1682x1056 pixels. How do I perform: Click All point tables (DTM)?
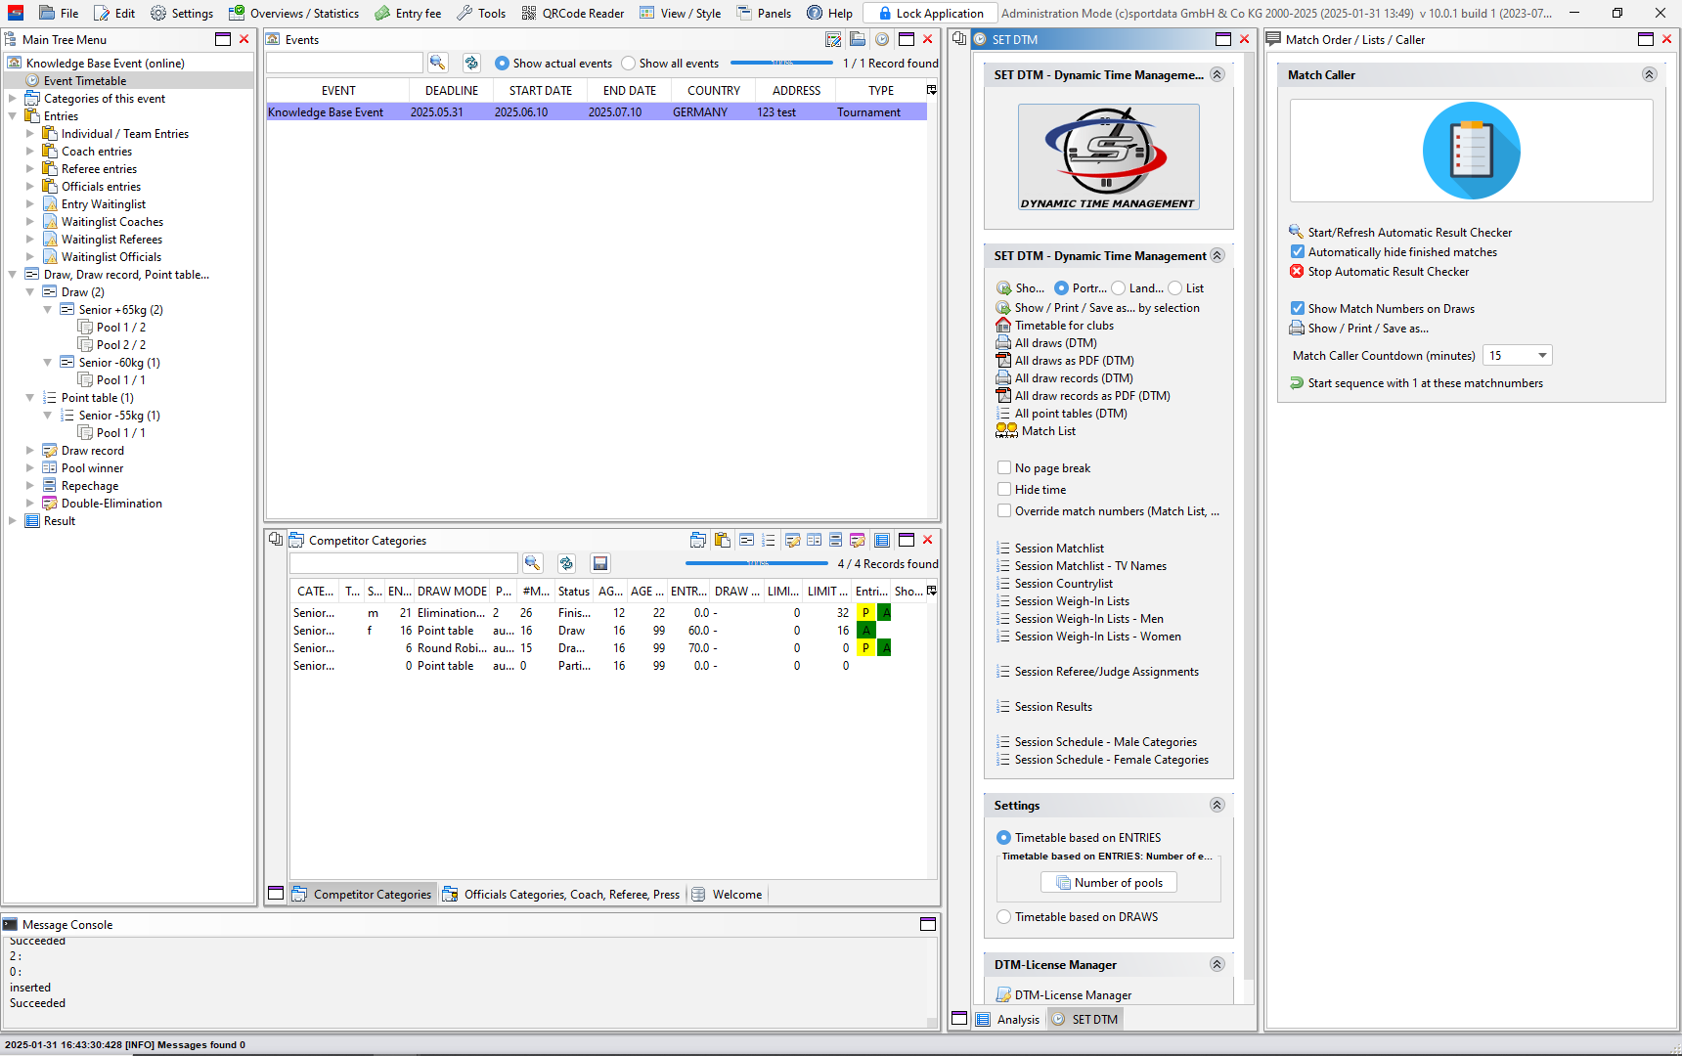tap(1071, 413)
